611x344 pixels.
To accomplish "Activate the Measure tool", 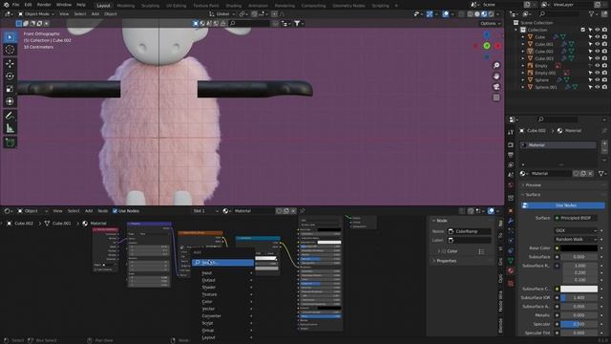I will (x=10, y=128).
